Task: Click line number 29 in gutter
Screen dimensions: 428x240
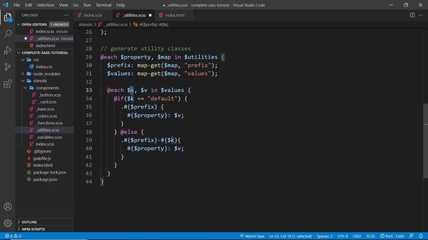Action: point(89,57)
